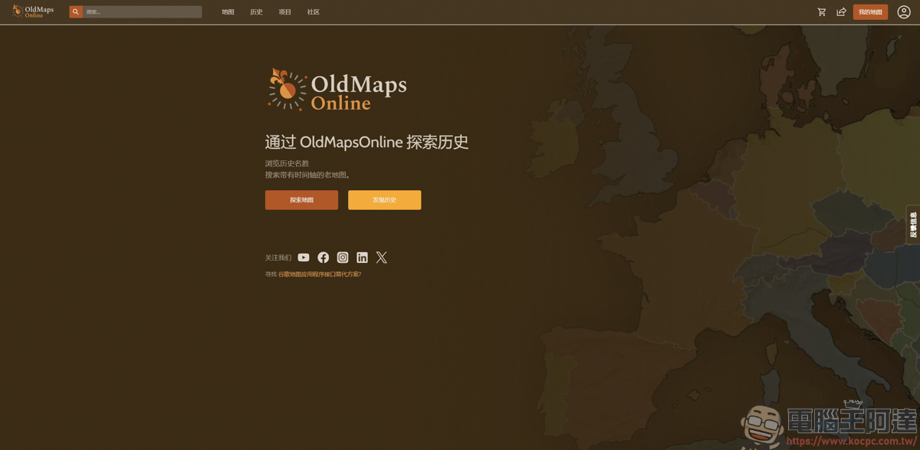Open the shopping cart icon
The height and width of the screenshot is (450, 920).
[x=822, y=12]
